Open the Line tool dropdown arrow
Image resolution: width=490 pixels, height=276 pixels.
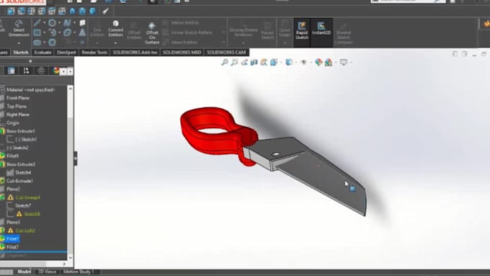44,23
